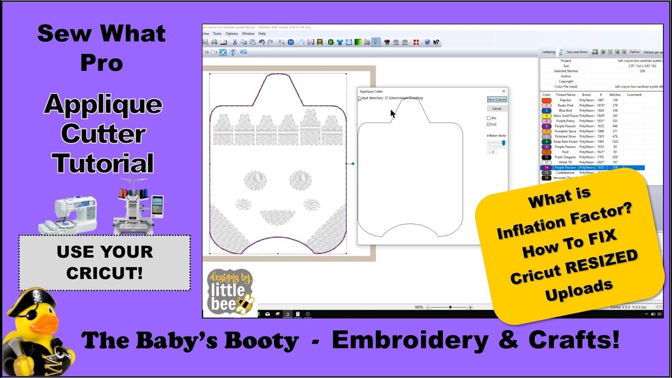This screenshot has width=672, height=378.
Task: Select the Cobblestone thread row
Action: coord(593,173)
